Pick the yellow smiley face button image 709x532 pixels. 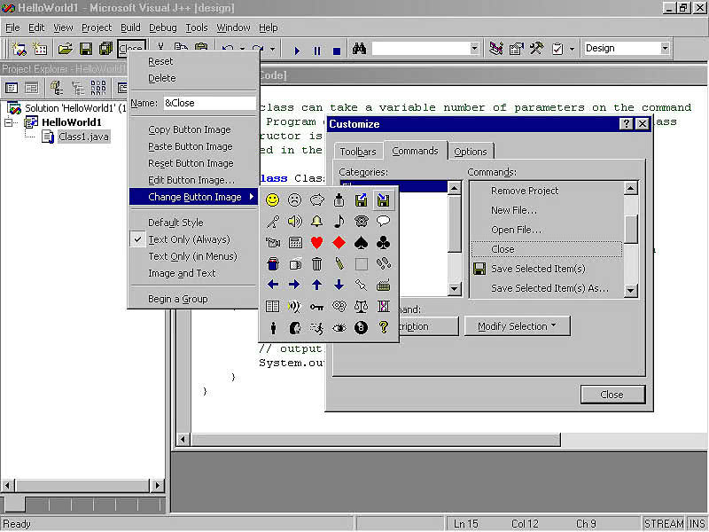tap(272, 200)
